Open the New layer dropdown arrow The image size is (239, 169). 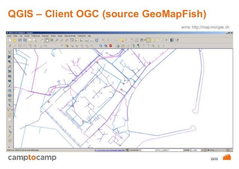(12, 110)
